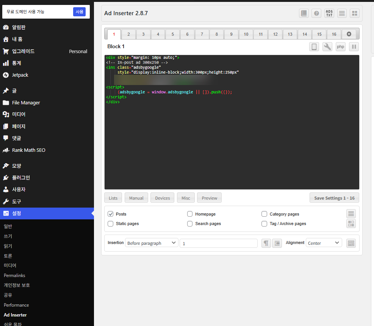374x326 pixels.
Task: Open custom CSS keyboard icon next to Alignment
Action: tap(351, 243)
